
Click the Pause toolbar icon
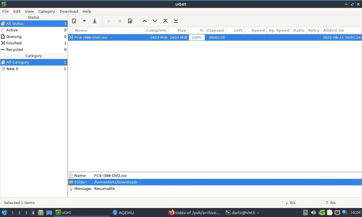point(119,21)
